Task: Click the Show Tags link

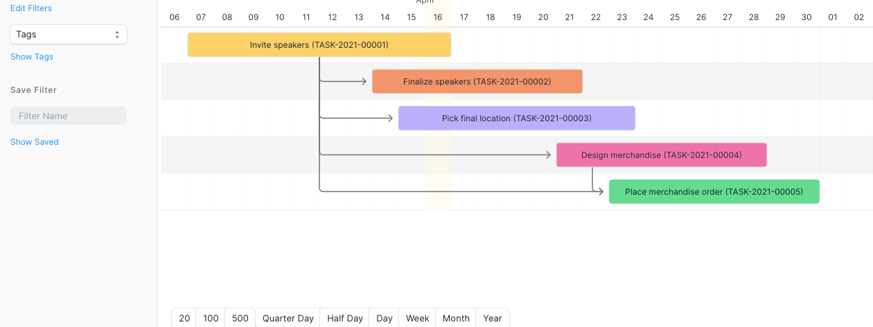Action: pos(32,57)
